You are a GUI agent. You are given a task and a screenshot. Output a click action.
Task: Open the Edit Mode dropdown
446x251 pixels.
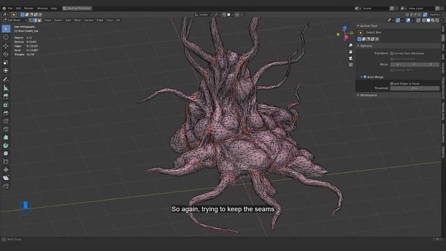point(15,20)
